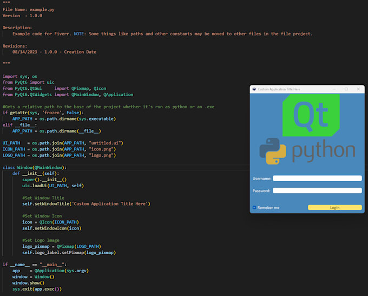
Task: Click the 'sys.exit(app.exec())' line
Action: pyautogui.click(x=37, y=289)
